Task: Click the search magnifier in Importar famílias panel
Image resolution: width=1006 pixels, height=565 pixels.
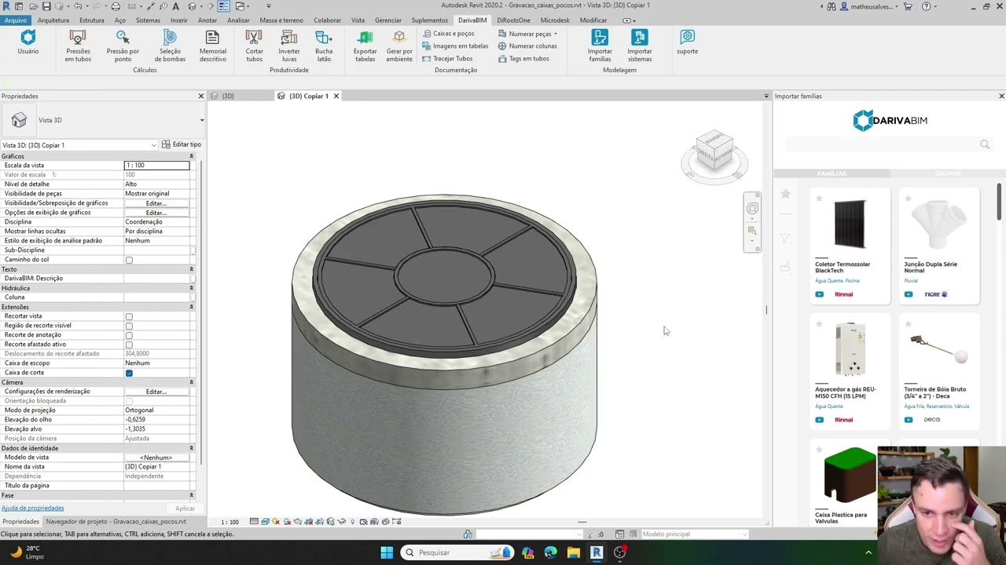Action: [x=985, y=144]
